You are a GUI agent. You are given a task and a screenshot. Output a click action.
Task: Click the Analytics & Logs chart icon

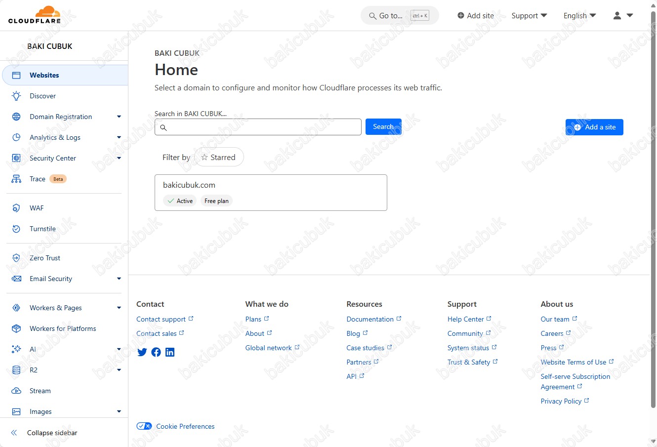16,137
